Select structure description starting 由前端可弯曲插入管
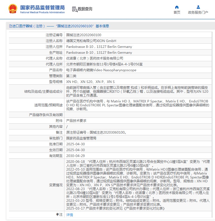 (137, 92)
